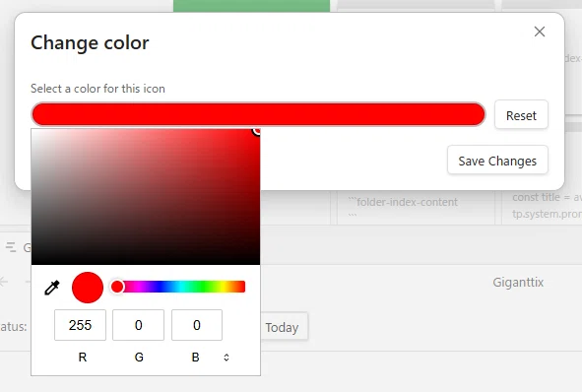Click the round red color preview
The height and width of the screenshot is (392, 582).
88,288
